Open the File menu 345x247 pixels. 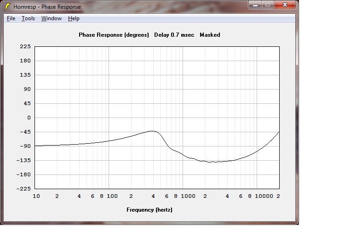[x=11, y=18]
